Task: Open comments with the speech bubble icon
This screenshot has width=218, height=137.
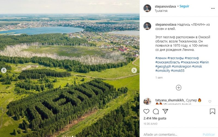Action: [x=156, y=111]
